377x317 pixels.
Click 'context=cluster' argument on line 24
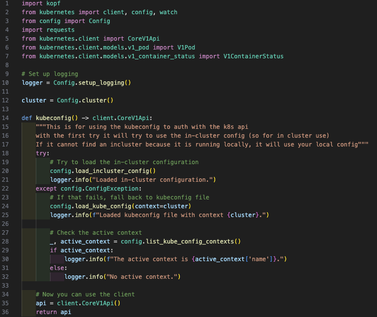(x=161, y=206)
